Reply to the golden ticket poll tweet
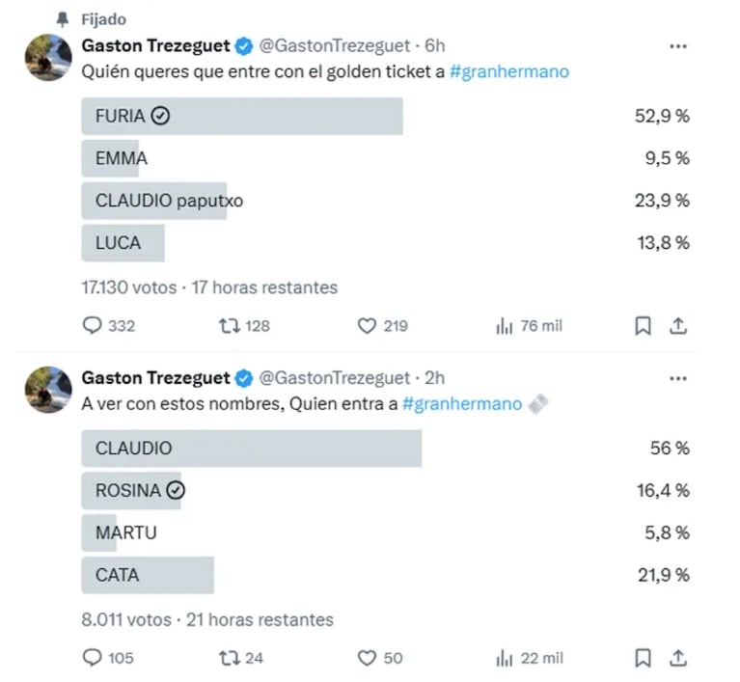The width and height of the screenshot is (740, 682). coord(93,326)
